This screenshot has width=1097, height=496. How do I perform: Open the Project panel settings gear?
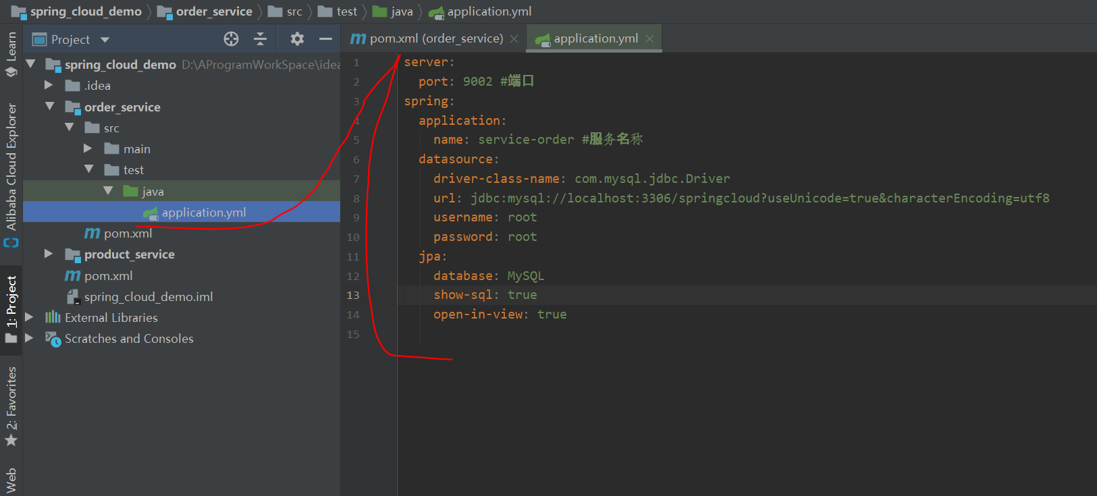pos(297,39)
